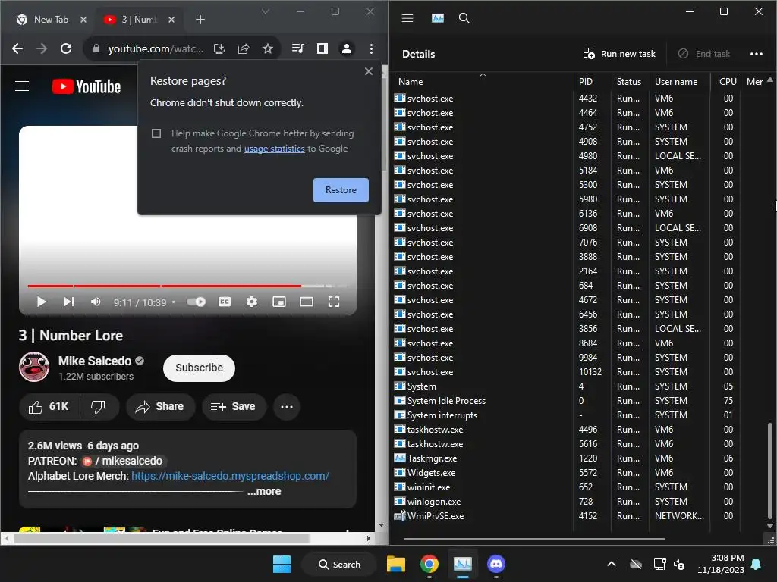Open YouTube guide hamburger menu
The image size is (777, 582).
22,86
